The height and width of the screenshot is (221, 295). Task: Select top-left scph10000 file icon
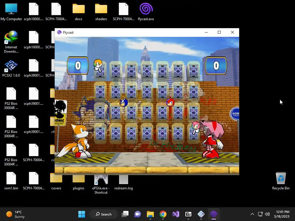point(33,12)
